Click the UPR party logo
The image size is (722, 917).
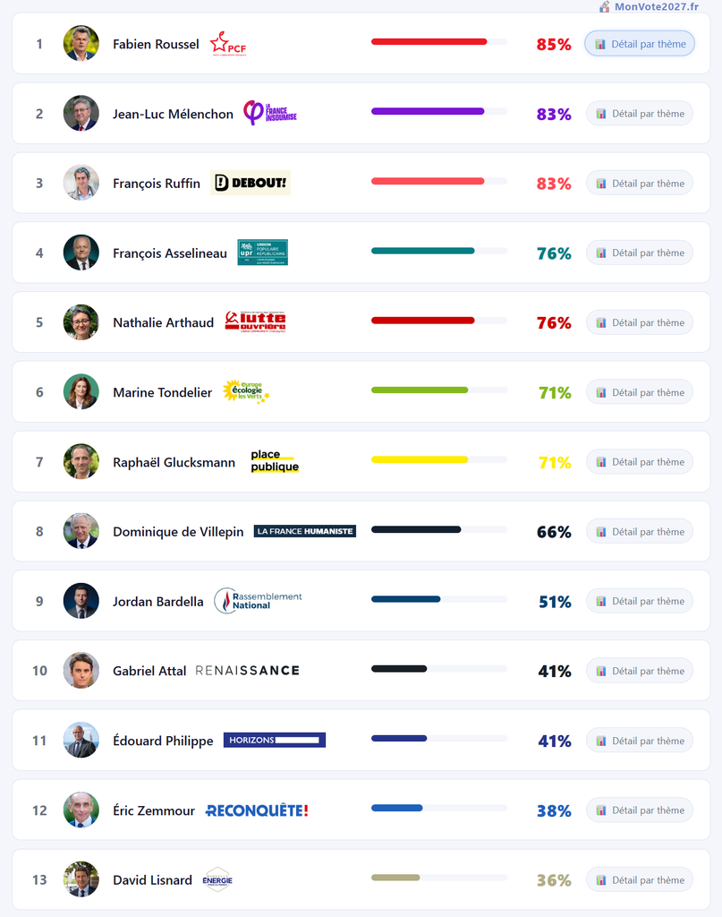(x=262, y=253)
